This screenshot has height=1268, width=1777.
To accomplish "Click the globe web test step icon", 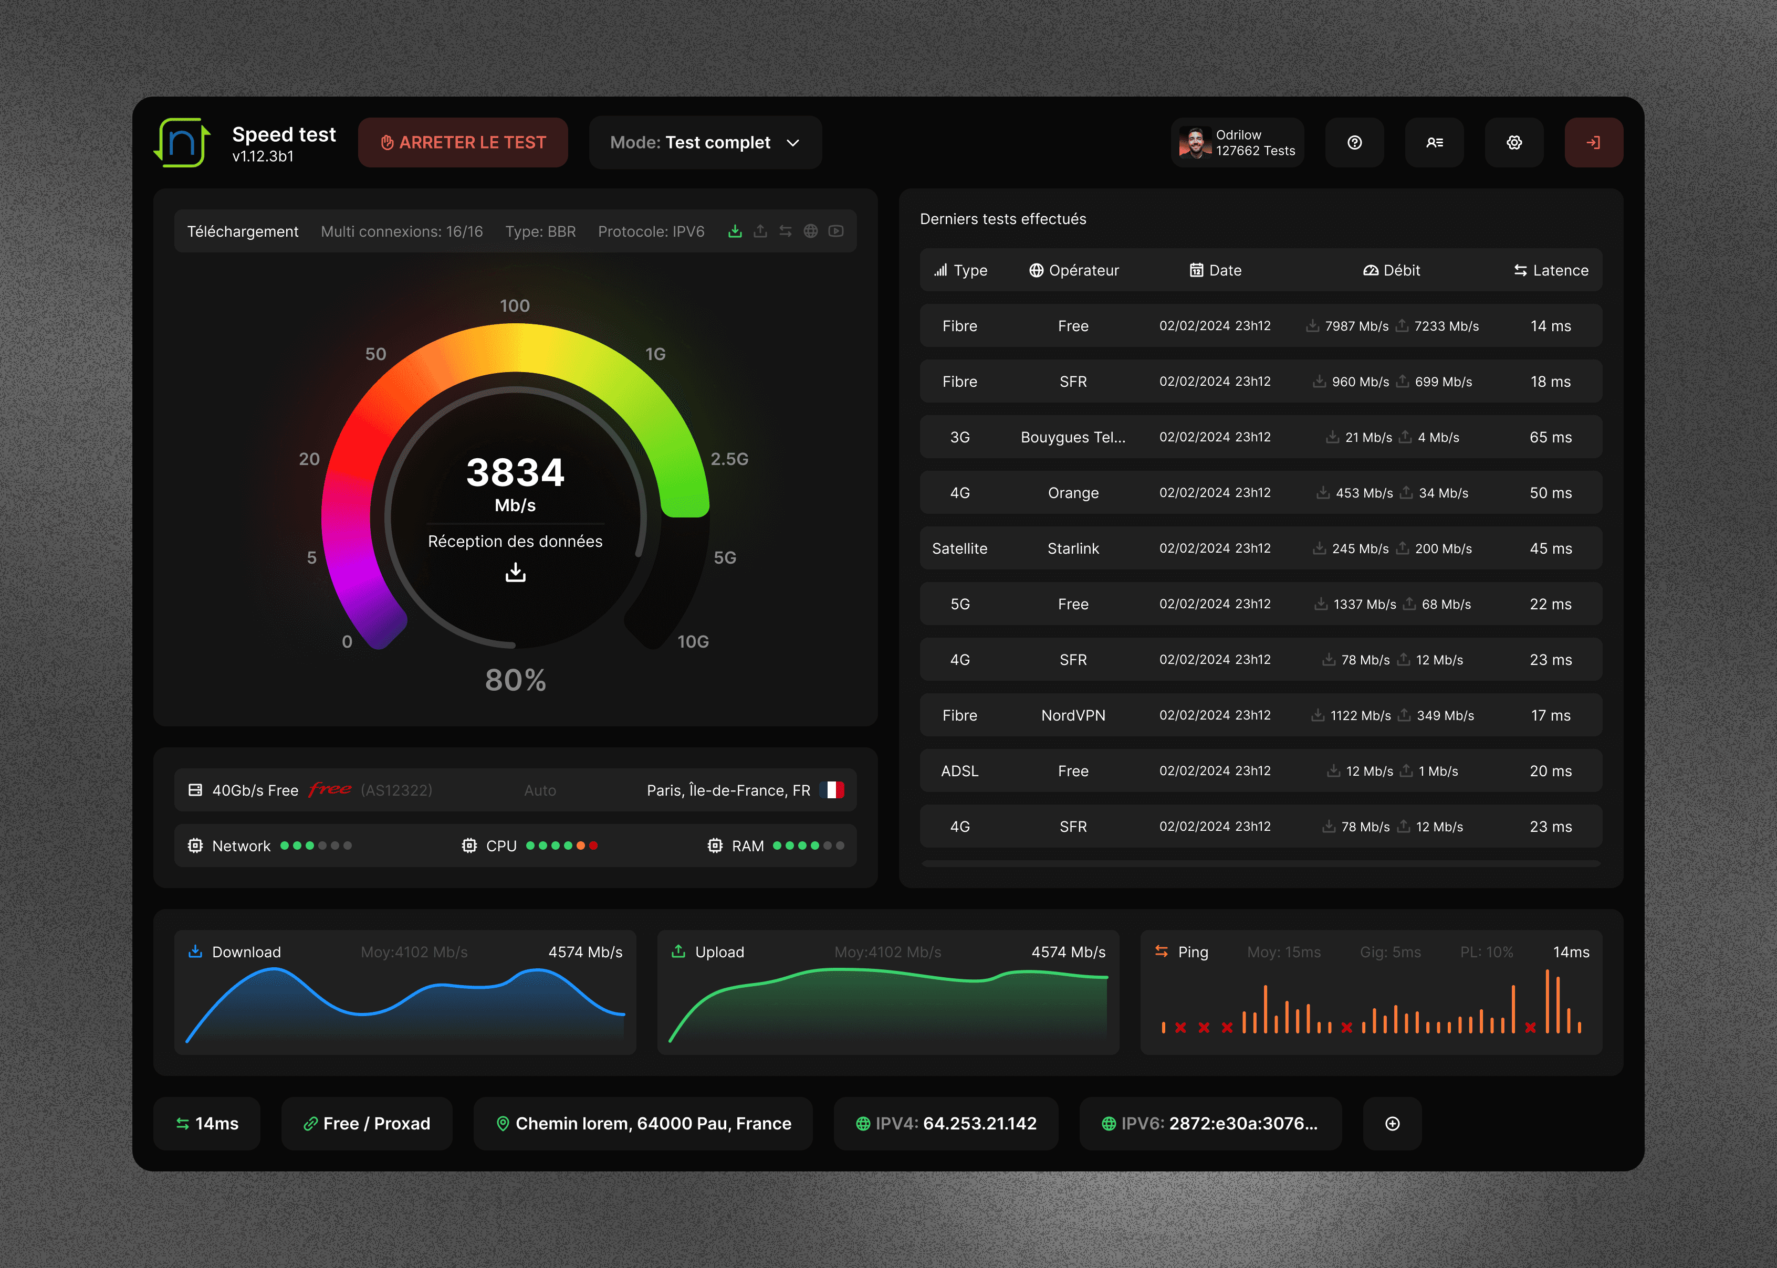I will 811,231.
